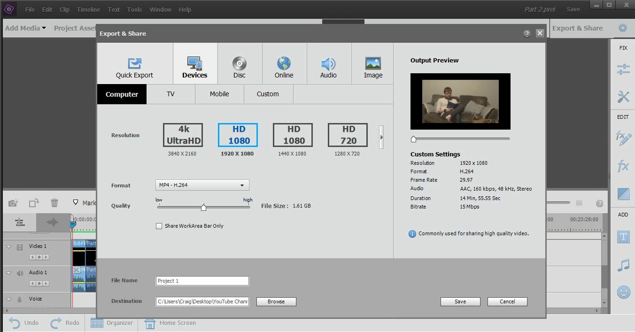635x332 pixels.
Task: Click the Adobe Premiere Elements logo
Action: 10,9
